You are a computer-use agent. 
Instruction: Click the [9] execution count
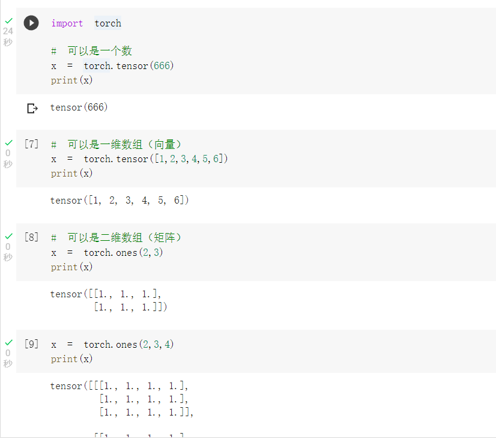point(31,344)
